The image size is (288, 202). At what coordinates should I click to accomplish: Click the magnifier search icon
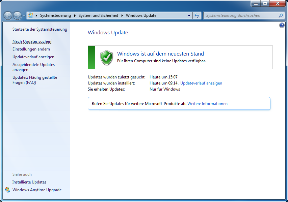tap(281, 15)
